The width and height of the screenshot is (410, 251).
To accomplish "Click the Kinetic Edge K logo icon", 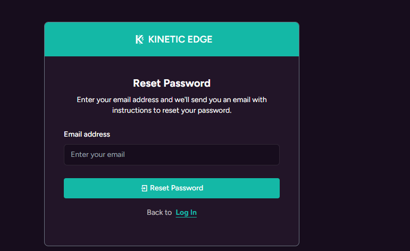I will (x=139, y=39).
